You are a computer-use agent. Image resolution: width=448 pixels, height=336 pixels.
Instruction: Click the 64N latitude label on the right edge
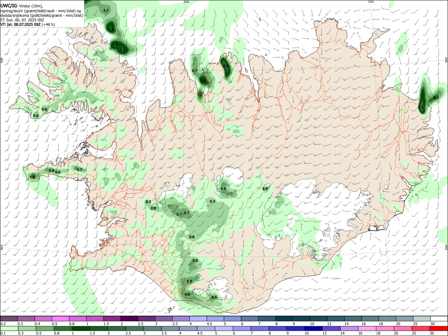446,247
